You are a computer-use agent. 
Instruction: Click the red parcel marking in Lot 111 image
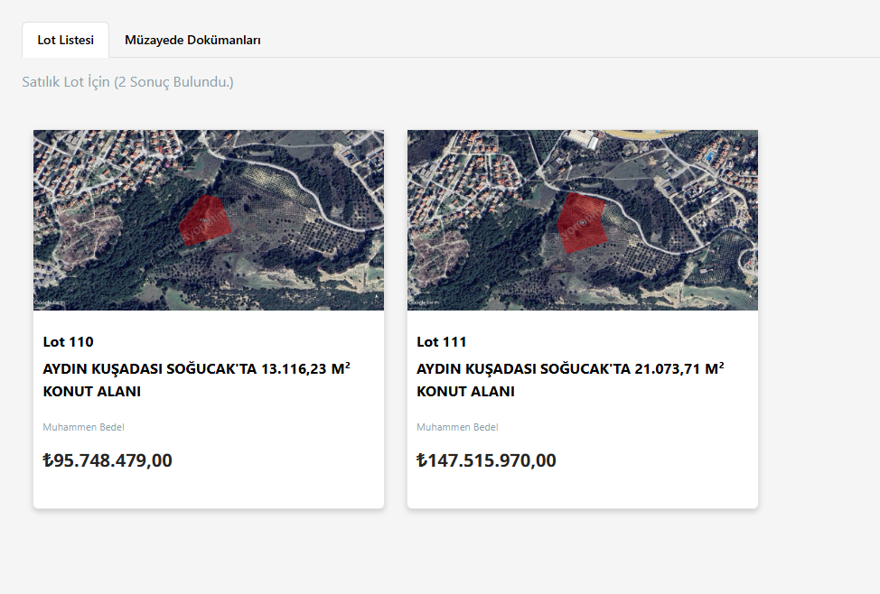click(x=580, y=224)
